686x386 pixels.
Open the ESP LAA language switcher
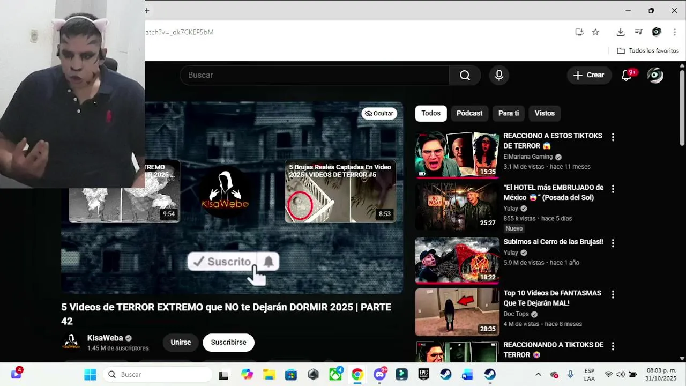590,375
